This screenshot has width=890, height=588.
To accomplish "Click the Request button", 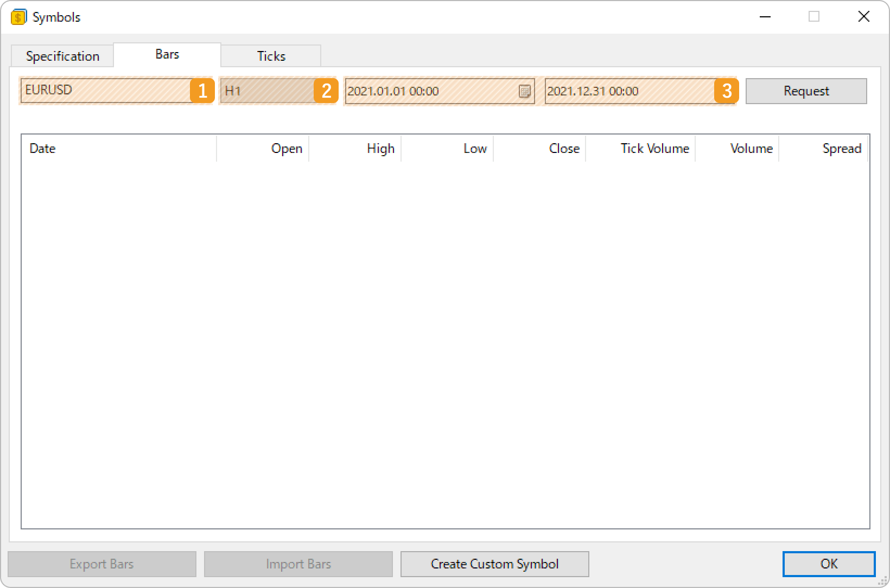I will click(806, 91).
